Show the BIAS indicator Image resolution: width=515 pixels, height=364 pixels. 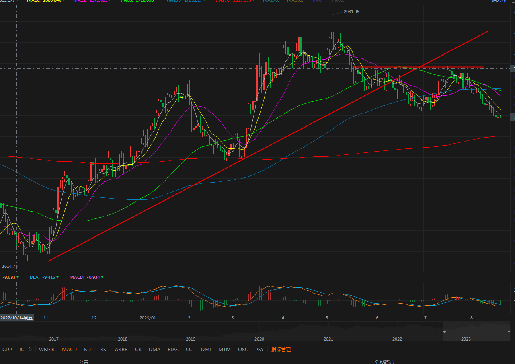tap(173, 349)
